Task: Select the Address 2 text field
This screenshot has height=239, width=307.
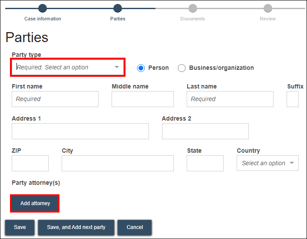Action: click(205, 131)
